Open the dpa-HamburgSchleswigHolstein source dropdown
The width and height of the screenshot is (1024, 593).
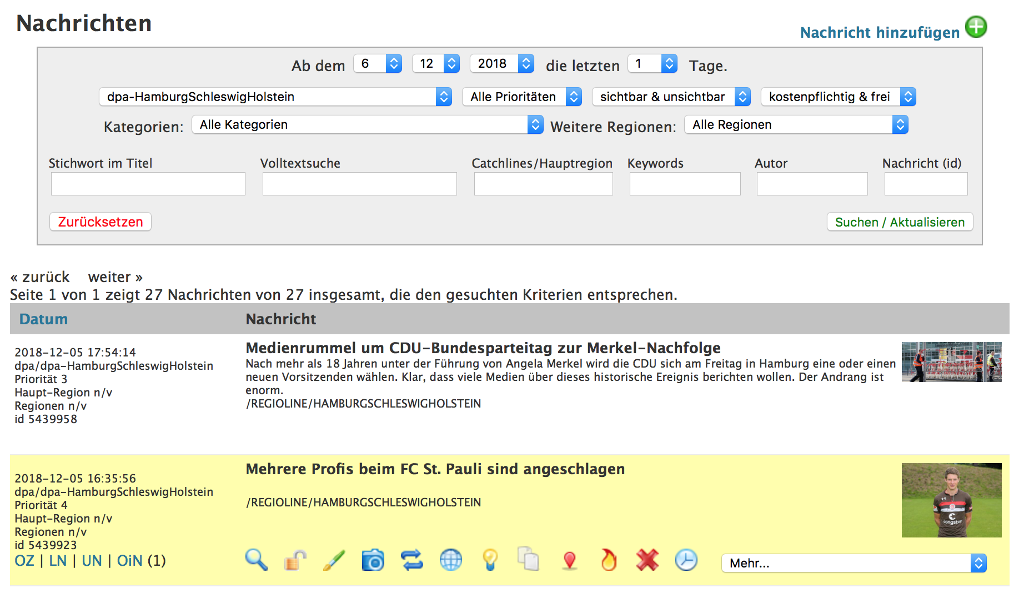coord(275,97)
